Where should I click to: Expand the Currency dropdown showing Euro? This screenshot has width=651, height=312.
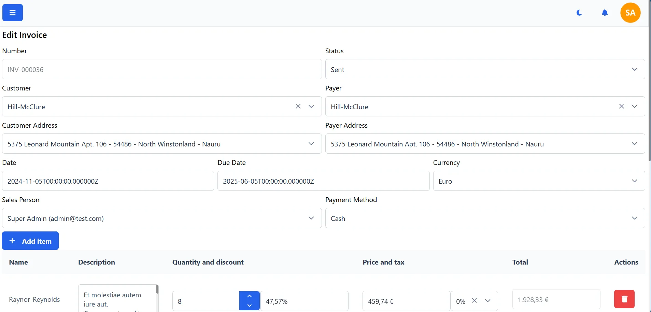[634, 181]
